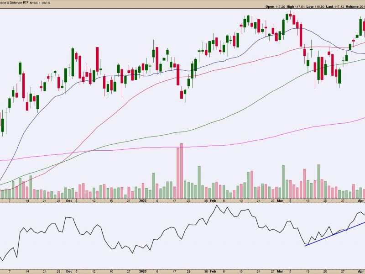Click the tallest pink volume bar in January

[182, 171]
